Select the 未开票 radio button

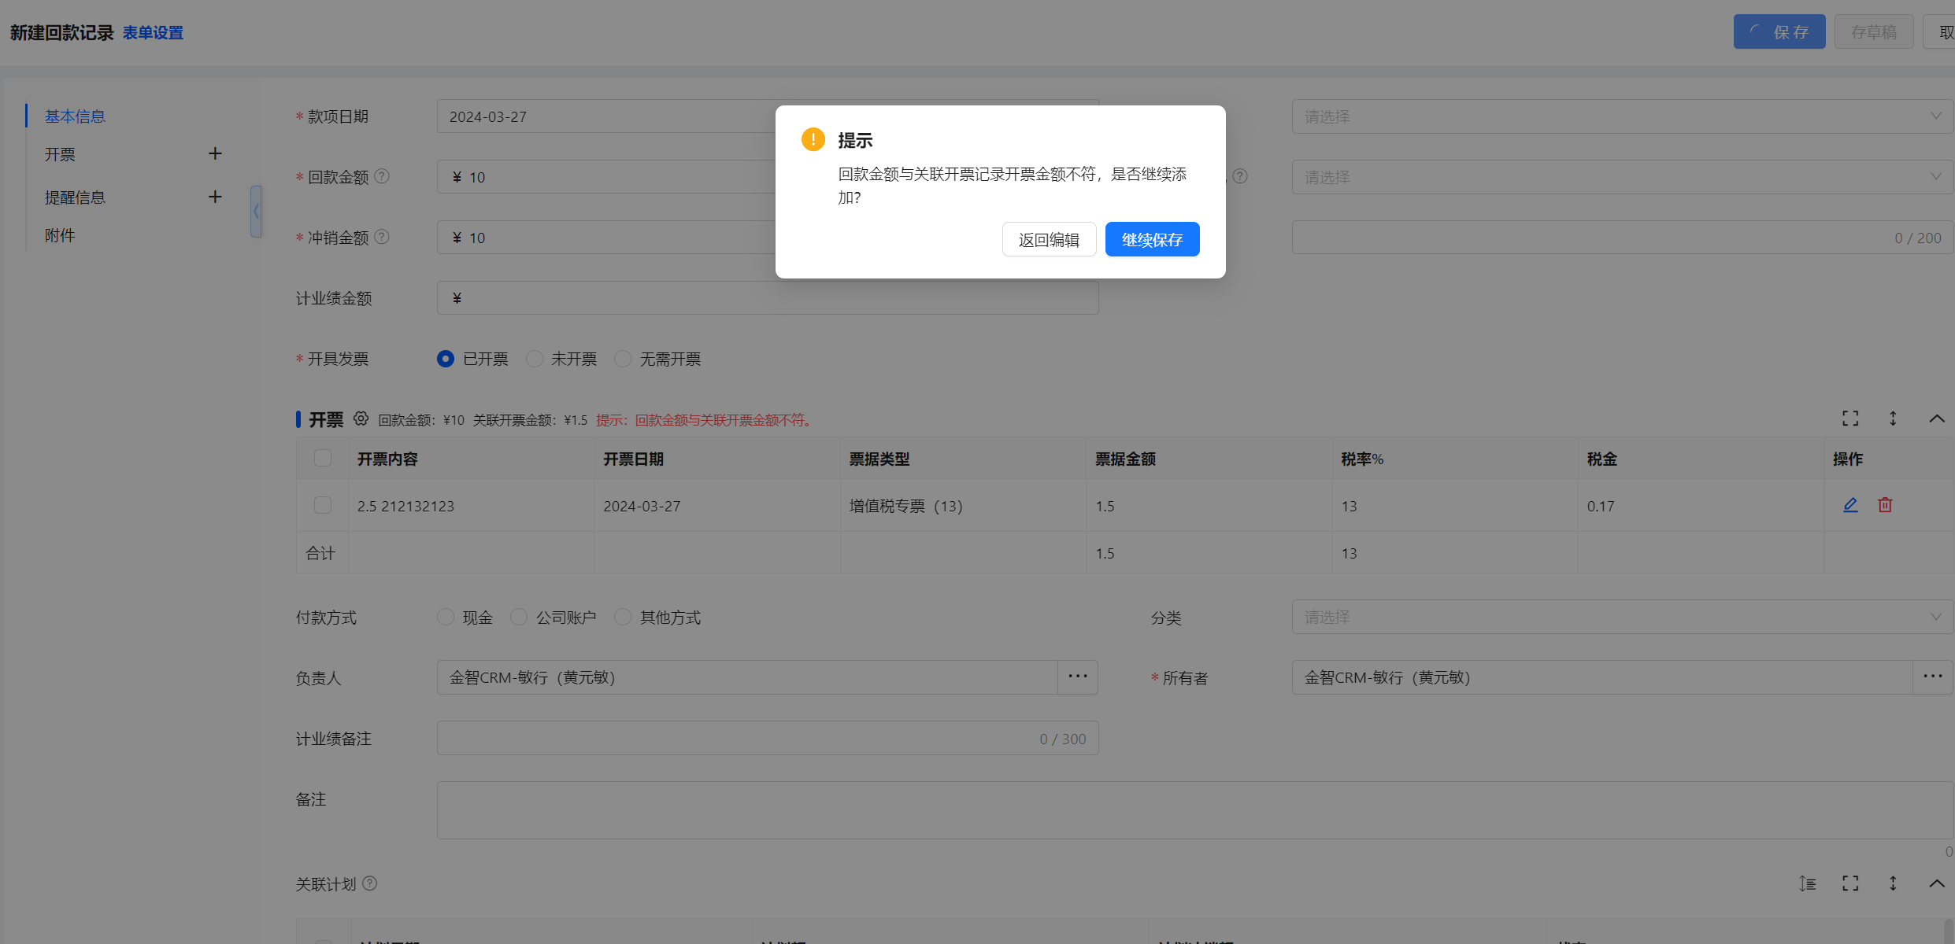(x=535, y=359)
